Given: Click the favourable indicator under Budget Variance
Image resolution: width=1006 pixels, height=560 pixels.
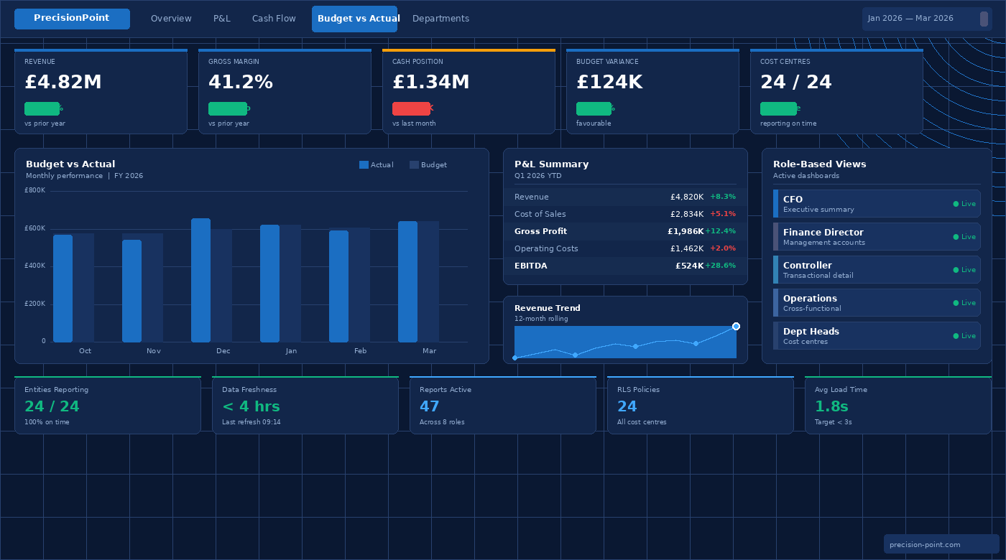Looking at the screenshot, I should coord(595,108).
